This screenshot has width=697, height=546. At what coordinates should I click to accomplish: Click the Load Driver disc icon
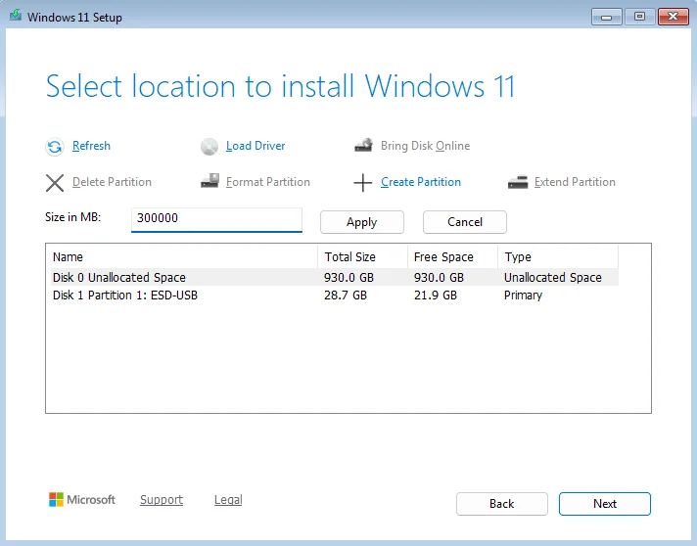point(209,147)
